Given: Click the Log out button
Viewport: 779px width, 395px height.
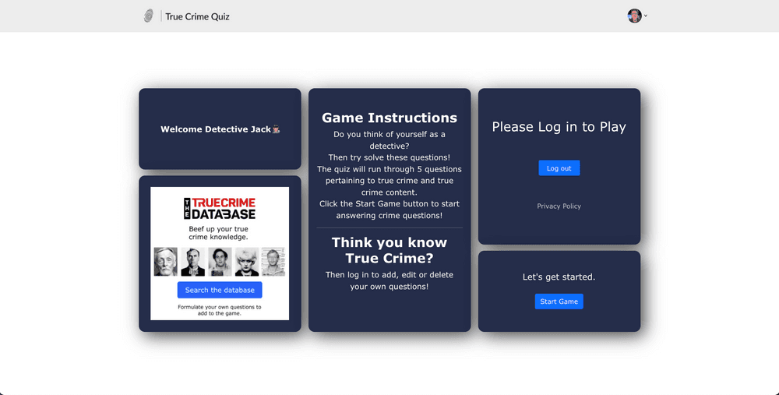Looking at the screenshot, I should (x=559, y=168).
